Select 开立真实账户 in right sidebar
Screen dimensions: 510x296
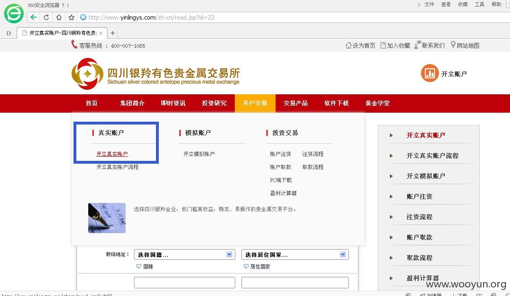tap(426, 135)
